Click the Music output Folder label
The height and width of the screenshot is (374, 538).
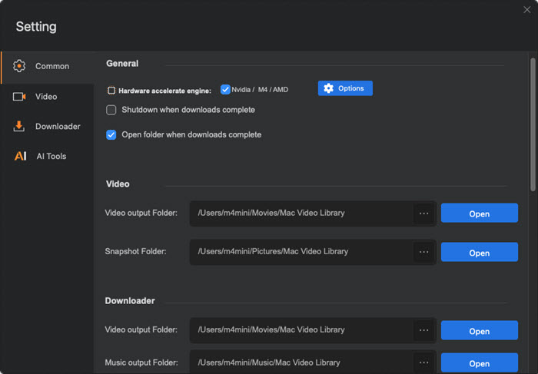(x=141, y=362)
